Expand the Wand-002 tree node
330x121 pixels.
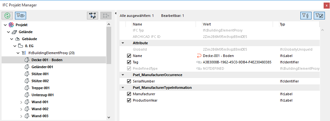[x=21, y=109]
